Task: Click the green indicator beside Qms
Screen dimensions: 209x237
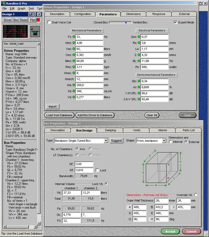Action: tap(74, 43)
